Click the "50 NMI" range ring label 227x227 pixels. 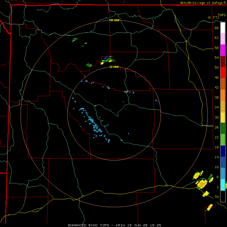click(114, 67)
